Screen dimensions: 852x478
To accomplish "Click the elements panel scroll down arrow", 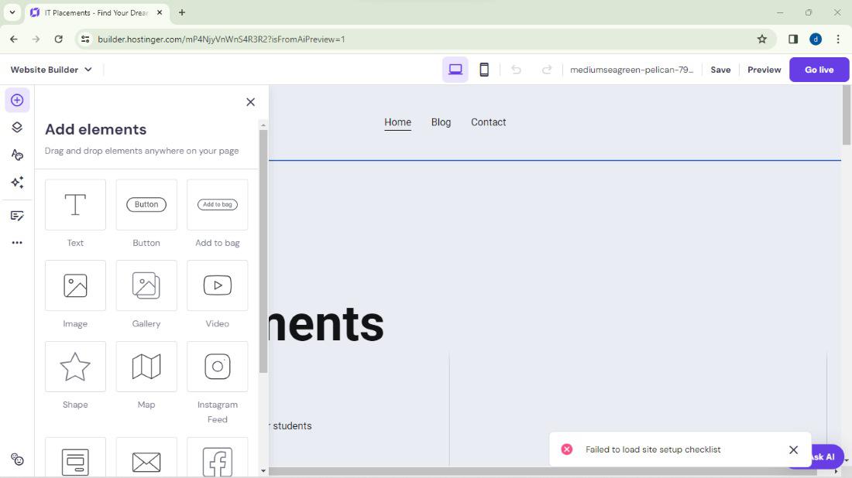I will (x=263, y=471).
